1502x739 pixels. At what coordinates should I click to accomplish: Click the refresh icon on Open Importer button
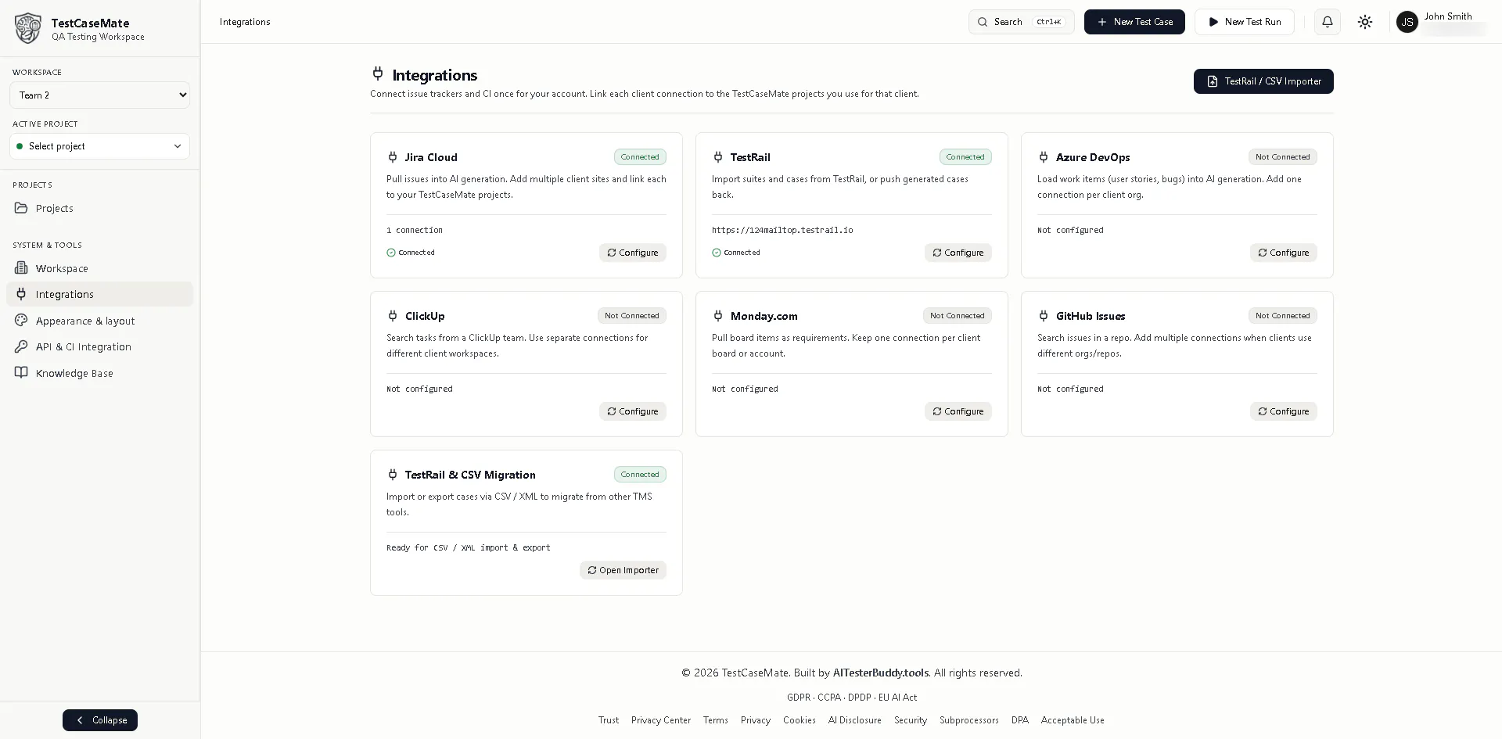click(x=592, y=570)
